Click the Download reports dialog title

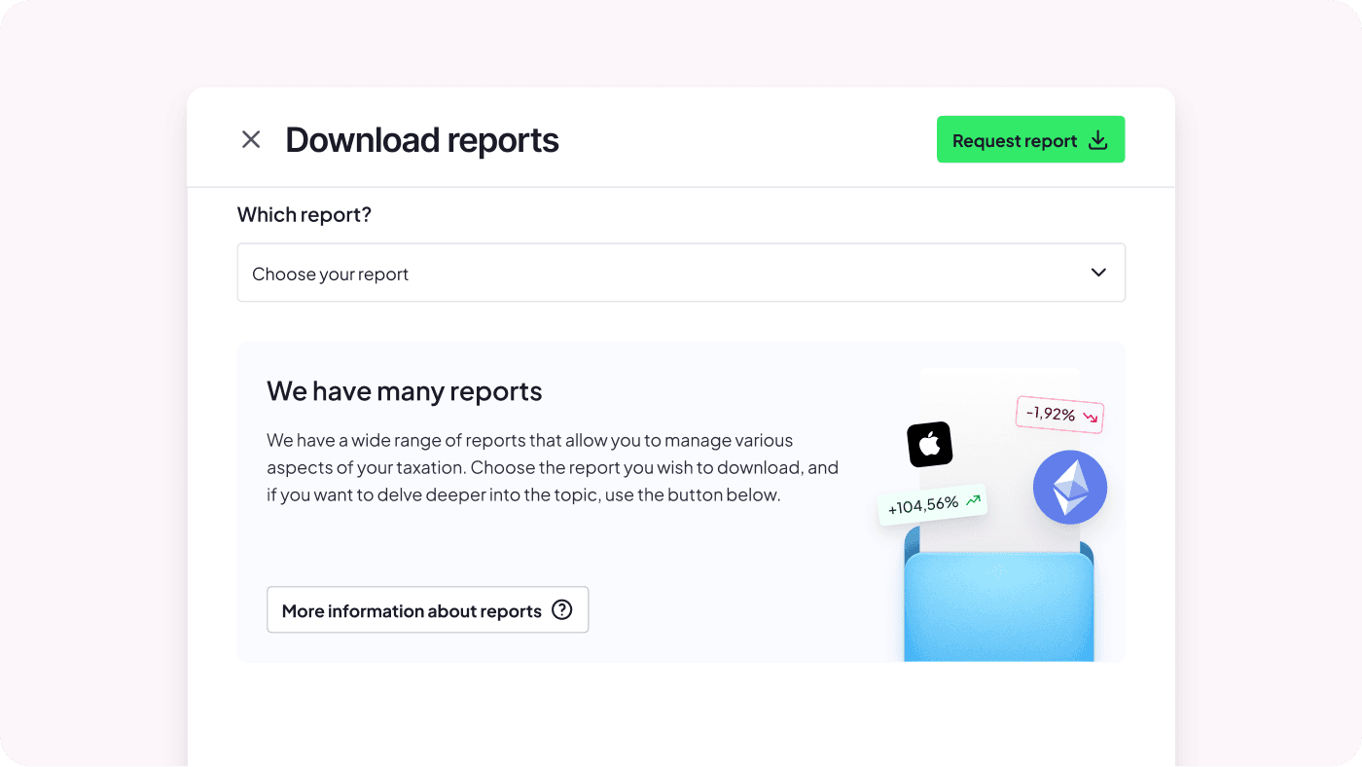tap(421, 139)
